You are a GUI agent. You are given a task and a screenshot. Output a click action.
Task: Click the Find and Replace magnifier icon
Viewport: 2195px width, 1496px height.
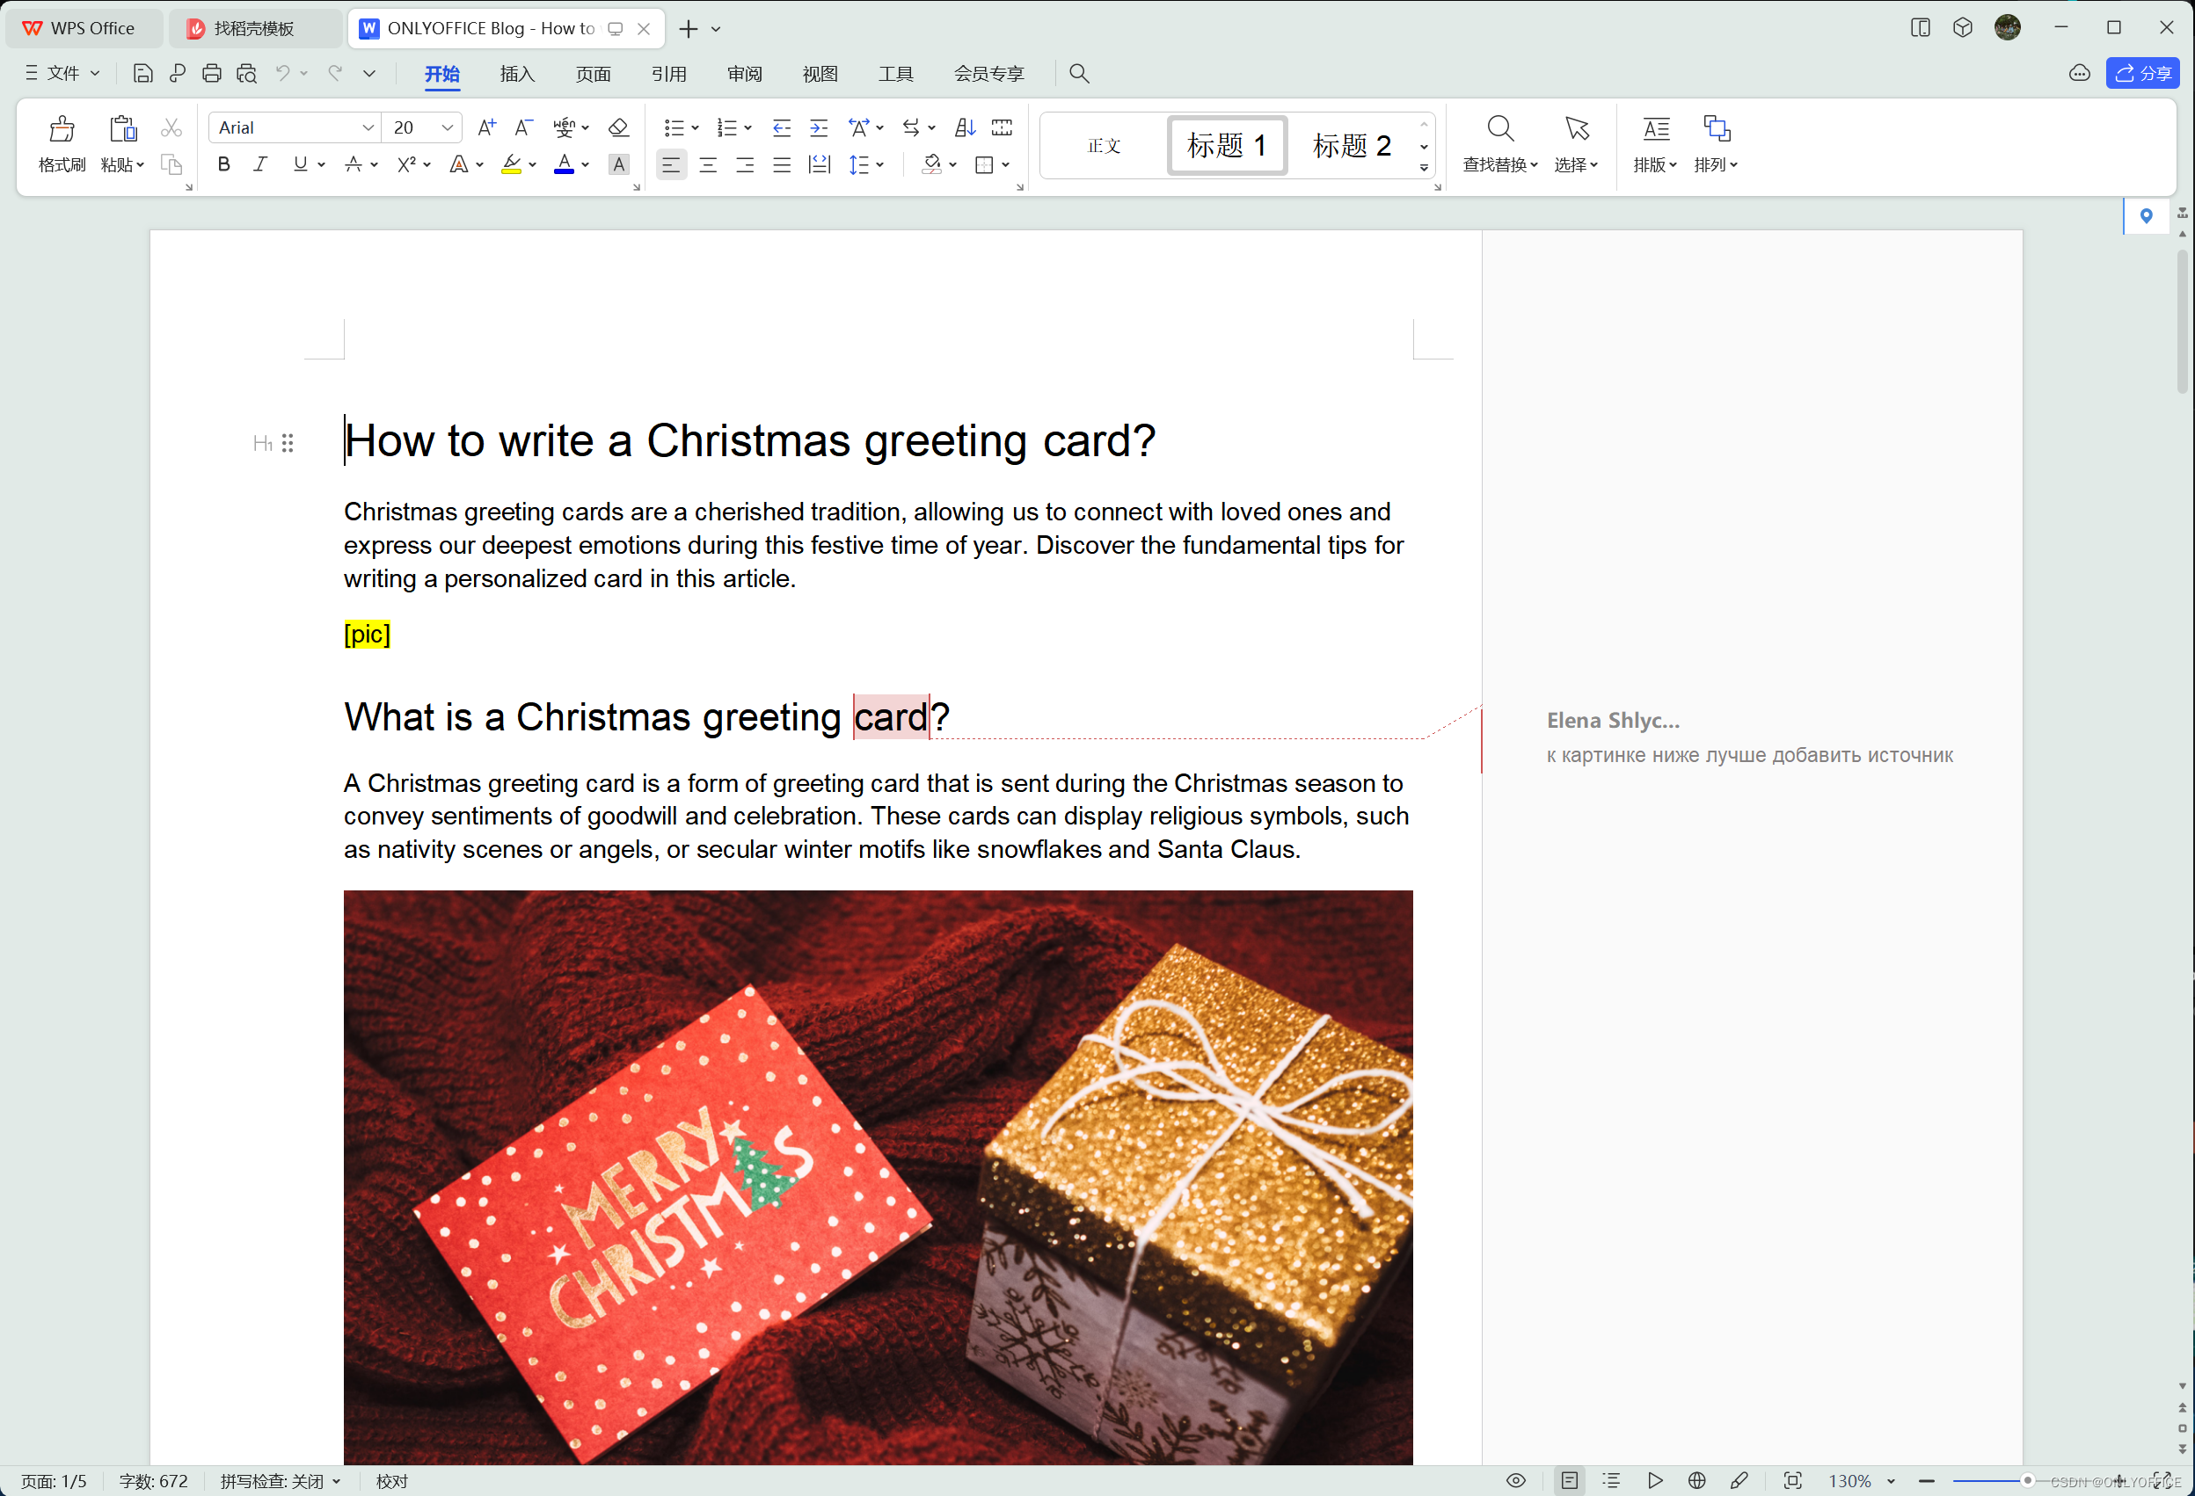pos(1499,129)
